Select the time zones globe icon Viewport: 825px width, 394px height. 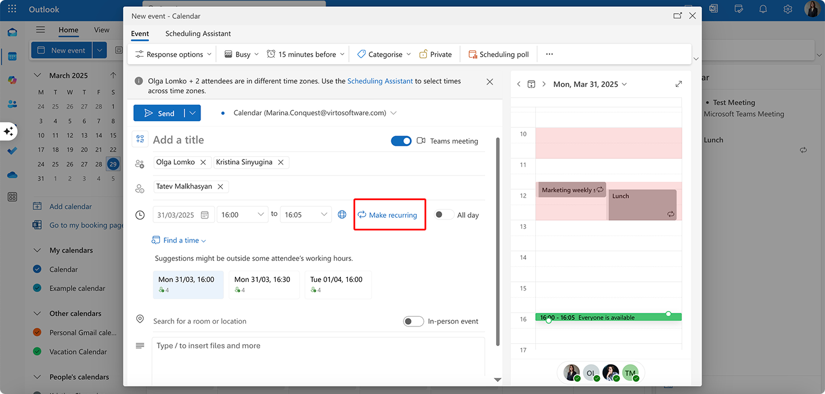coord(342,214)
